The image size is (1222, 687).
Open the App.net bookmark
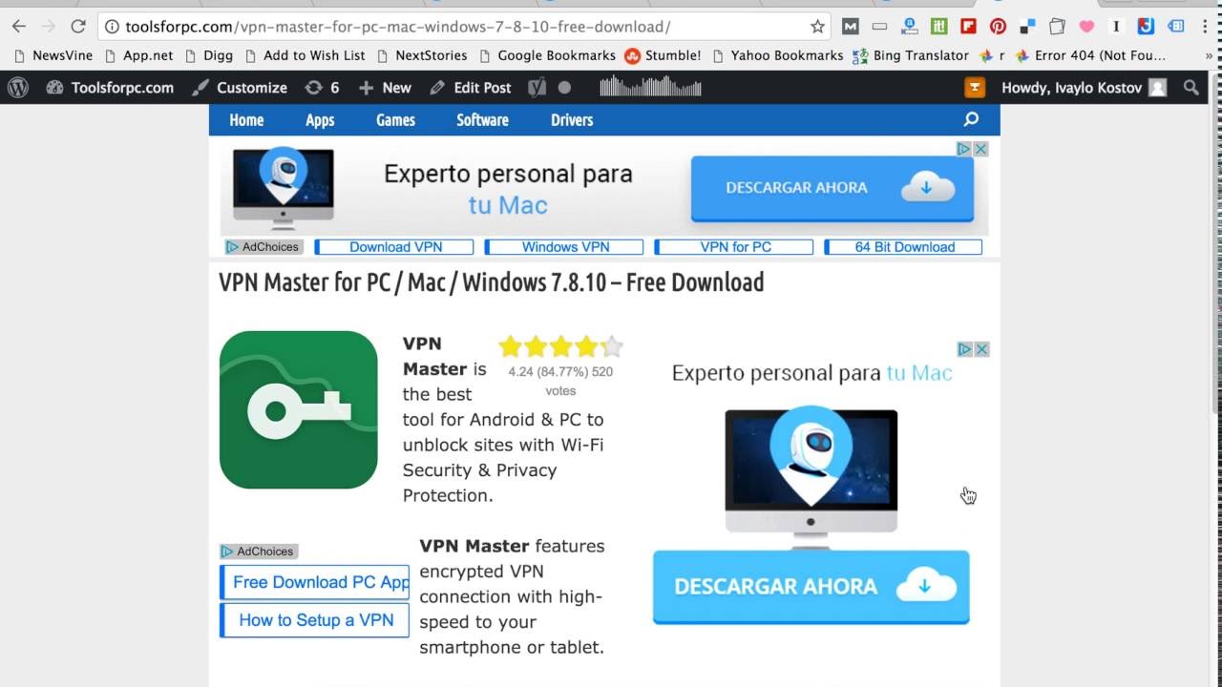(138, 55)
